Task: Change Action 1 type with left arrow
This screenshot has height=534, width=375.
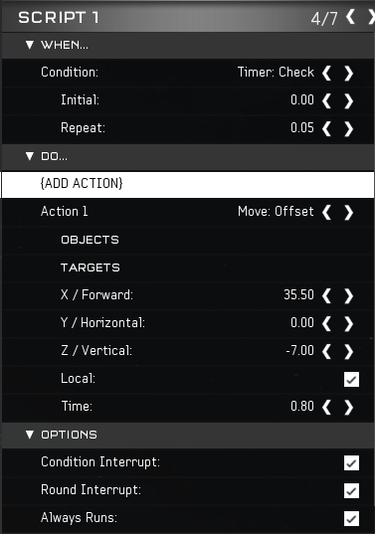Action: click(x=326, y=212)
